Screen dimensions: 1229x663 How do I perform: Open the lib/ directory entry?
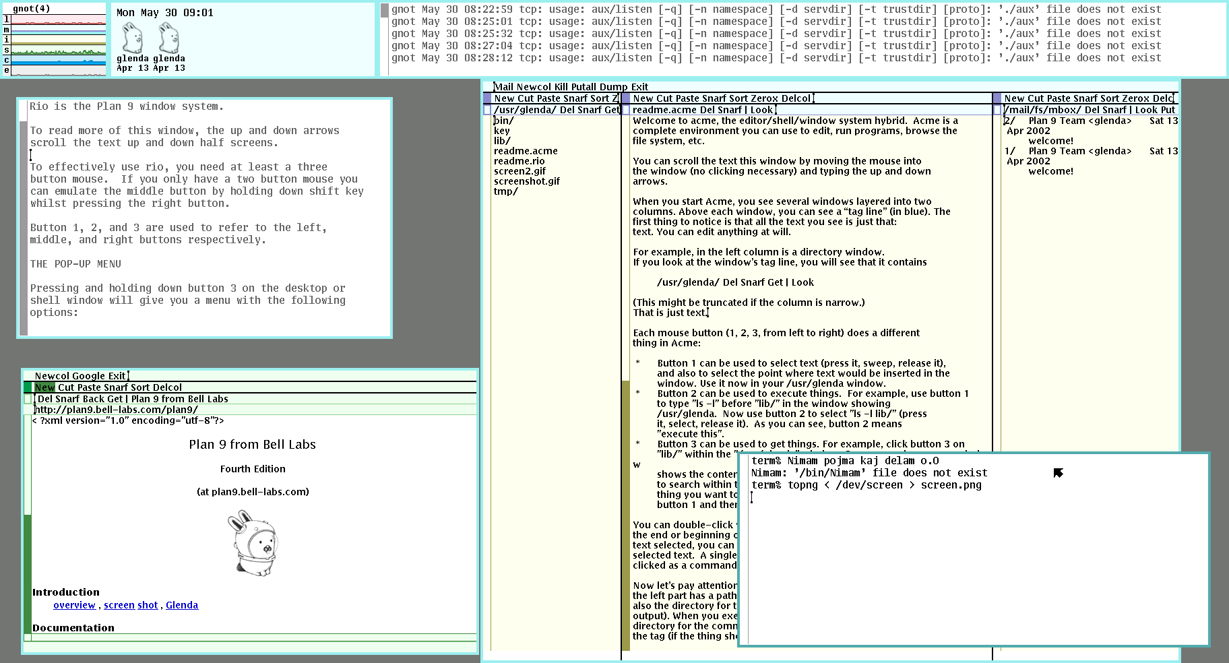pos(502,141)
